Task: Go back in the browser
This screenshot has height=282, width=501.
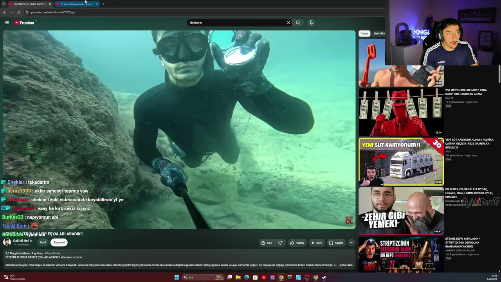Action: (4, 12)
